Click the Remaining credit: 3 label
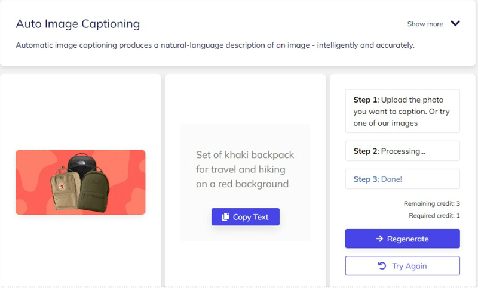This screenshot has height=288, width=478. (431, 203)
